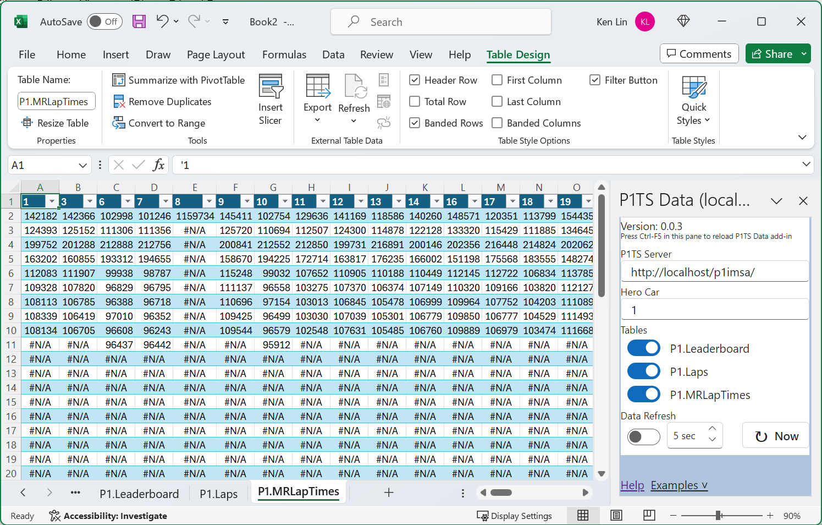Click the Now refresh button
The image size is (822, 525).
(776, 436)
